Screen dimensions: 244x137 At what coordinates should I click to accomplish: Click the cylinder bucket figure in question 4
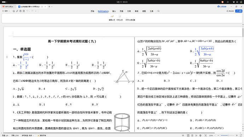[122, 123]
